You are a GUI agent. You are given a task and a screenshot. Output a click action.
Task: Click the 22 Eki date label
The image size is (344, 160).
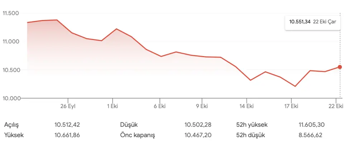pos(336,106)
